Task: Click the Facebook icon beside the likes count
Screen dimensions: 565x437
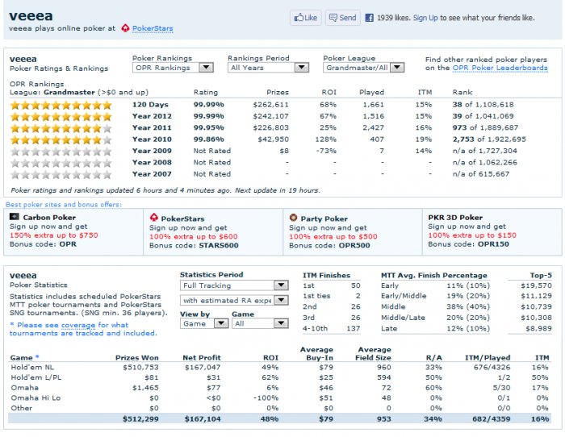Action: click(x=369, y=17)
